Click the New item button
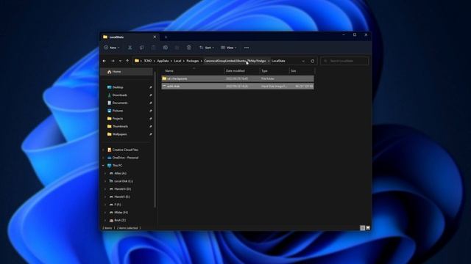The width and height of the screenshot is (471, 264). pyautogui.click(x=111, y=48)
